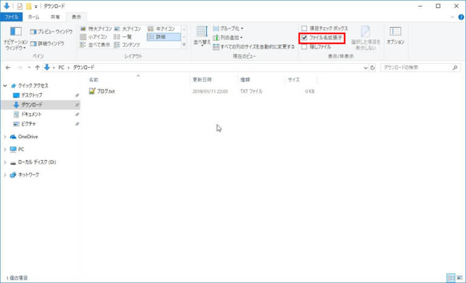
Task: Select Small Icons (小アイコン) layout
Action: tap(93, 37)
